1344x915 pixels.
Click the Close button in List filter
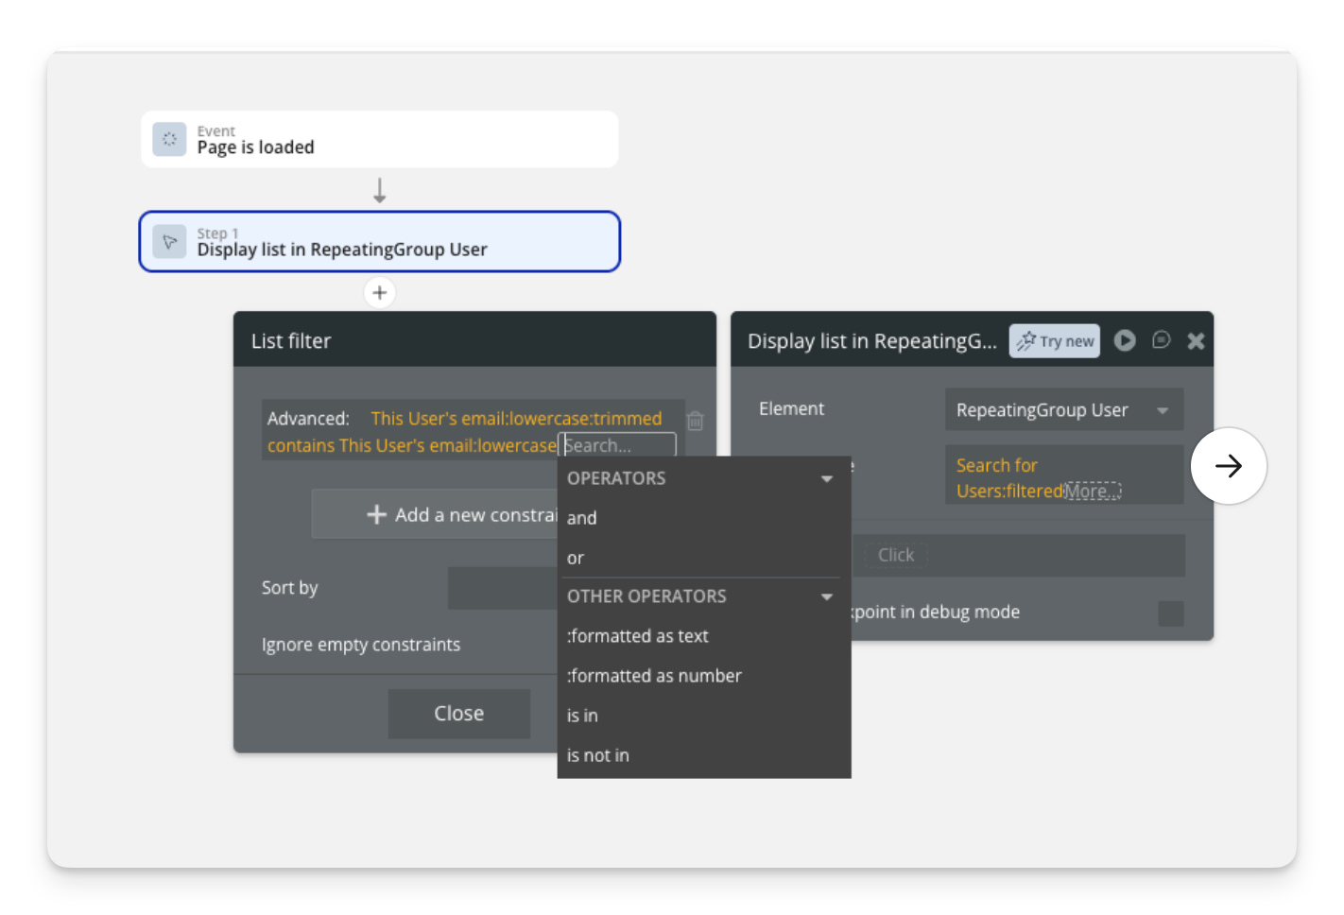(458, 714)
